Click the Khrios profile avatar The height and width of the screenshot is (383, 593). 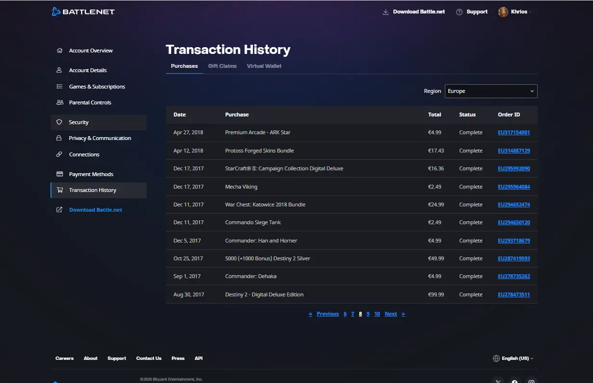click(503, 12)
